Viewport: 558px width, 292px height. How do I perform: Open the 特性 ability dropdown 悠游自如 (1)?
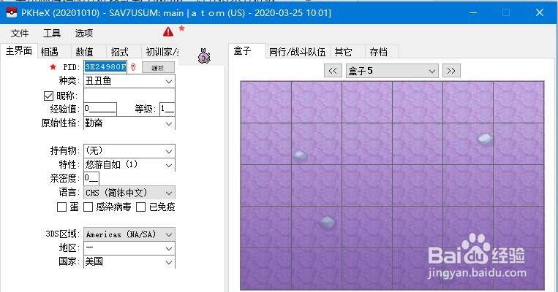[x=129, y=165]
